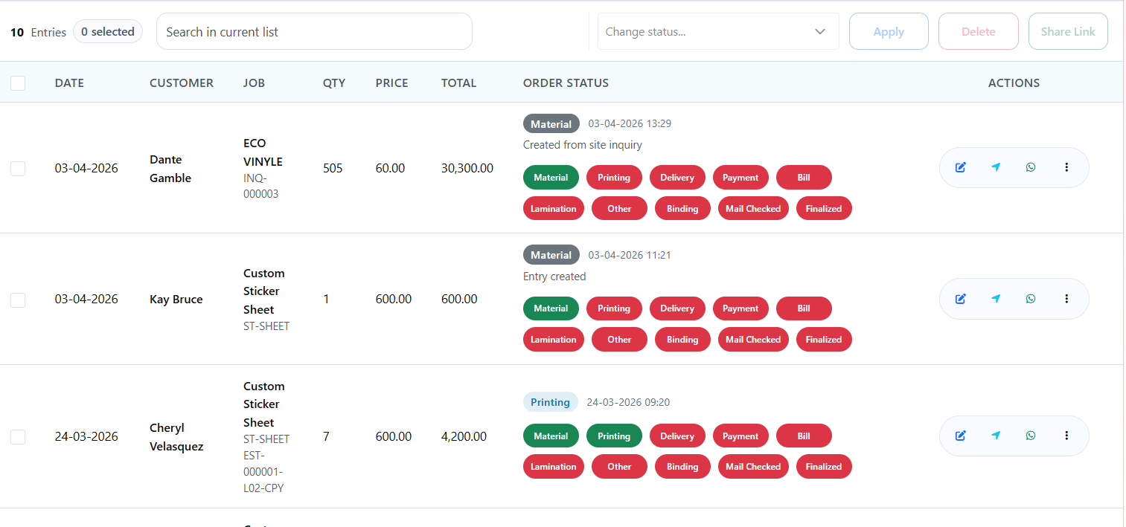Tick the select-all checkbox in table header
The image size is (1126, 527).
click(x=18, y=83)
